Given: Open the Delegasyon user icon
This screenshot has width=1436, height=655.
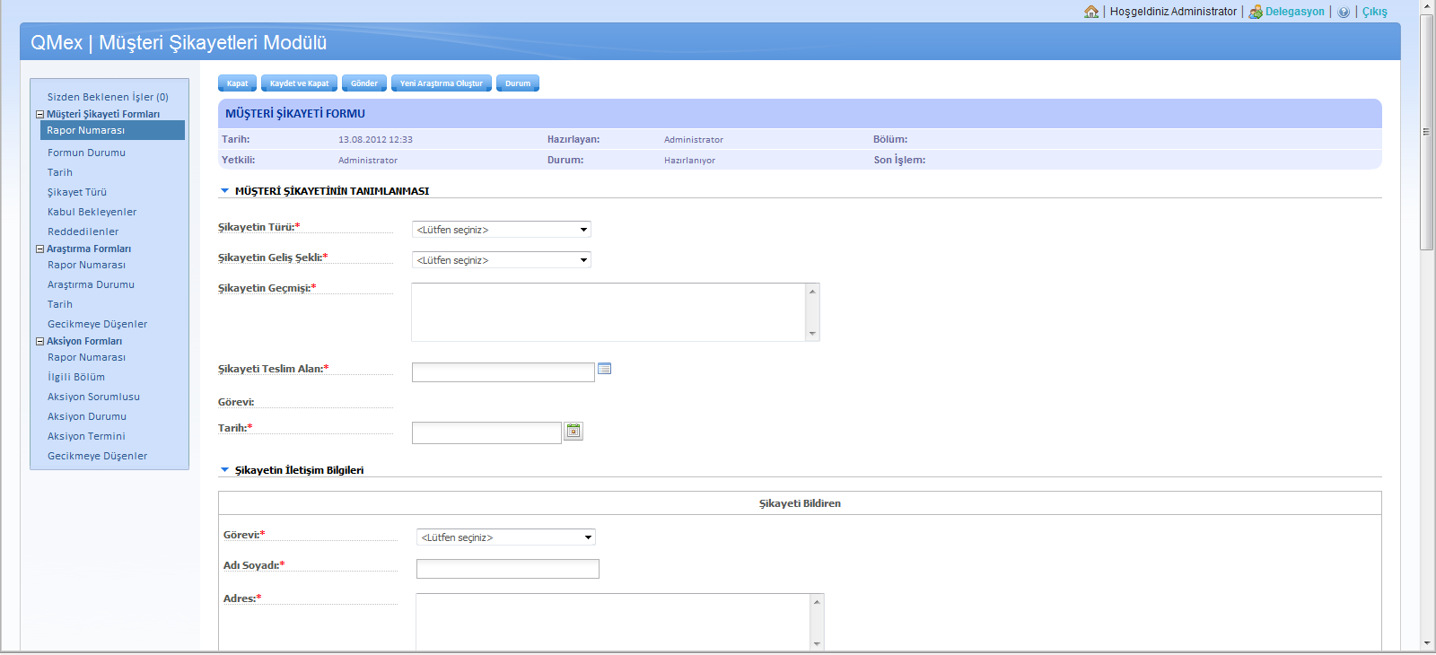Looking at the screenshot, I should point(1256,12).
